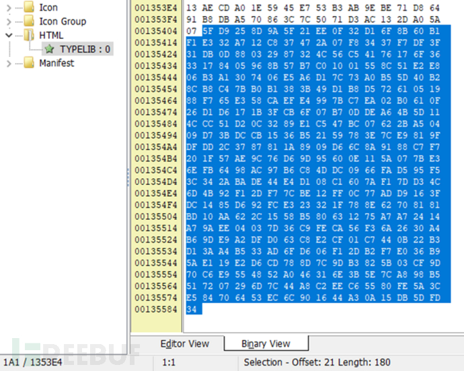Image resolution: width=464 pixels, height=371 pixels.
Task: Click byte FD ending row 00135574
Action: (x=434, y=298)
